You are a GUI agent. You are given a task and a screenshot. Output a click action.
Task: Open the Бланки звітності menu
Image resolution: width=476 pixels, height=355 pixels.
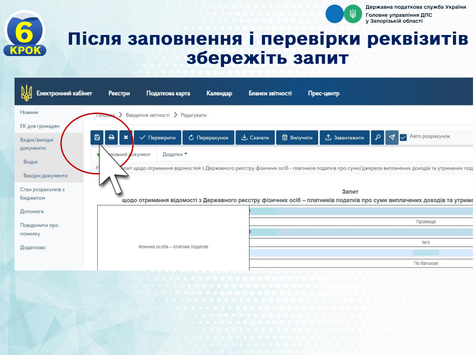270,93
